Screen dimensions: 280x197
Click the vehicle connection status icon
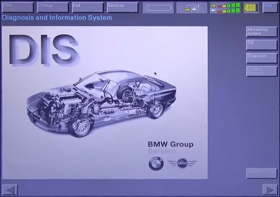click(x=192, y=8)
